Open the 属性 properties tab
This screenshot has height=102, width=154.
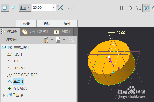tap(67, 24)
